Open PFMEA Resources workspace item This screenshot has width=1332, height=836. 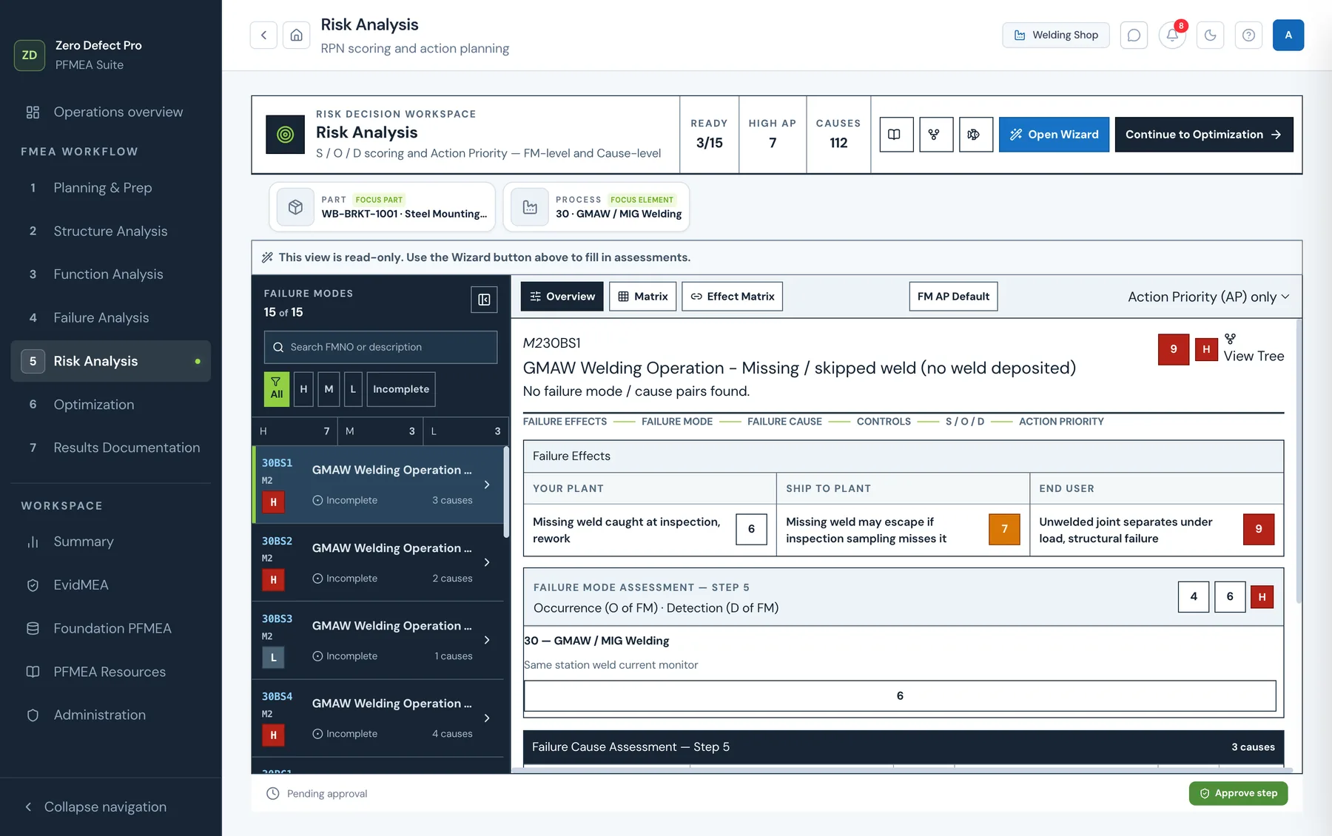(111, 672)
